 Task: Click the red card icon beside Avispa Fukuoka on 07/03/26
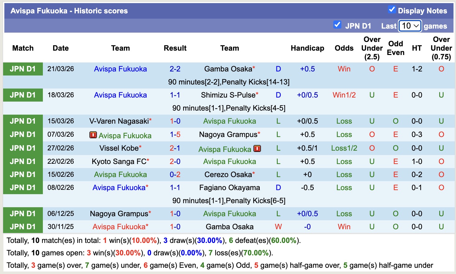95,135
